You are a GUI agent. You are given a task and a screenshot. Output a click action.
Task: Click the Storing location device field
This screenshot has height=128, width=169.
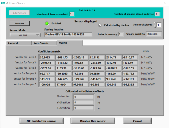click(68, 35)
